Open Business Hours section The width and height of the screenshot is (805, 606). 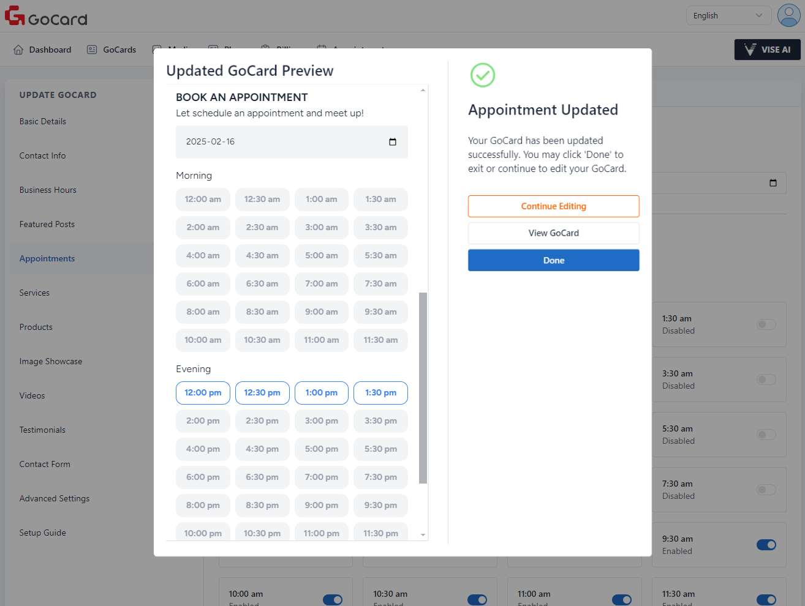click(x=48, y=190)
